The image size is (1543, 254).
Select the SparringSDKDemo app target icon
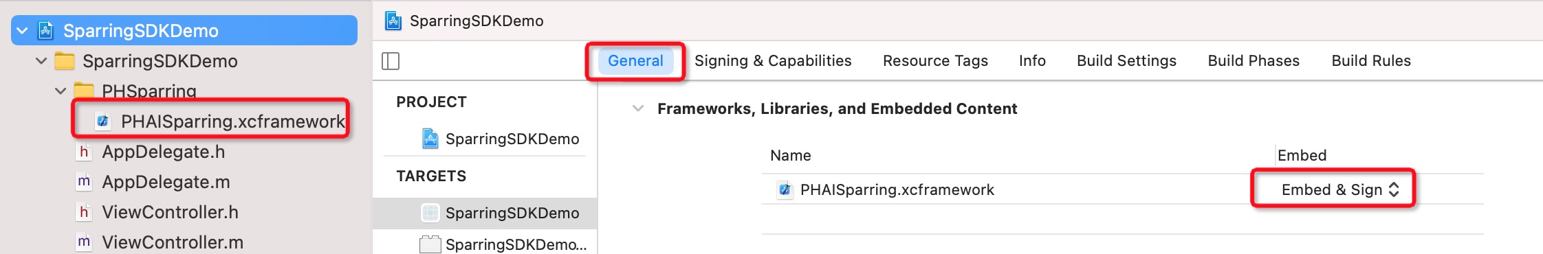pyautogui.click(x=430, y=213)
